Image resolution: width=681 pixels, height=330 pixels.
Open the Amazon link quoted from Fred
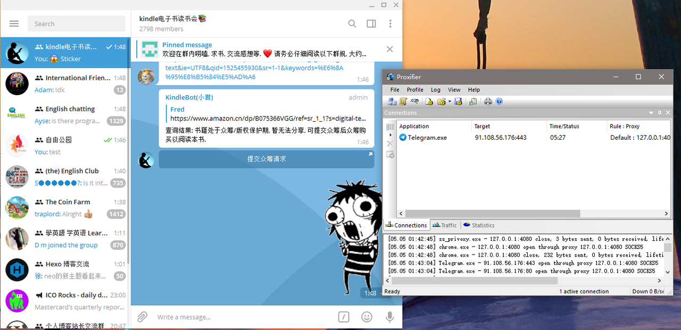268,119
